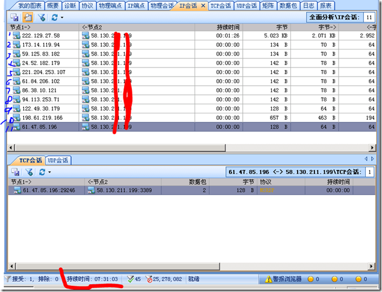The image size is (382, 292).
Task: Click host icon beside 221.204.253.107
Action: tap(16, 72)
